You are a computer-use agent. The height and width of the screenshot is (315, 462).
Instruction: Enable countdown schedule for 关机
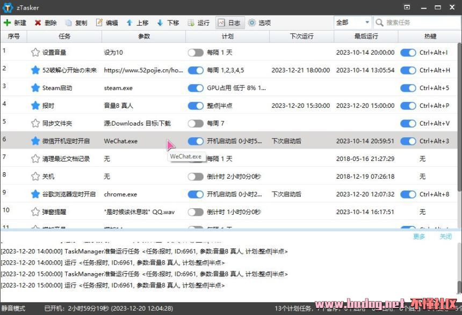coord(196,177)
